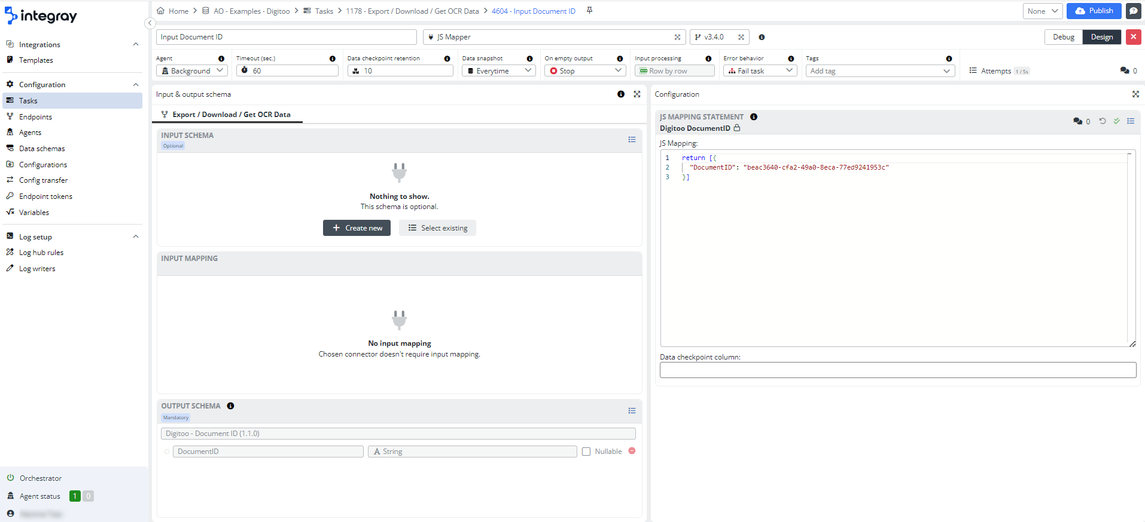Open the Error behavior Fail task dropdown
This screenshot has height=522, width=1145.
(760, 70)
